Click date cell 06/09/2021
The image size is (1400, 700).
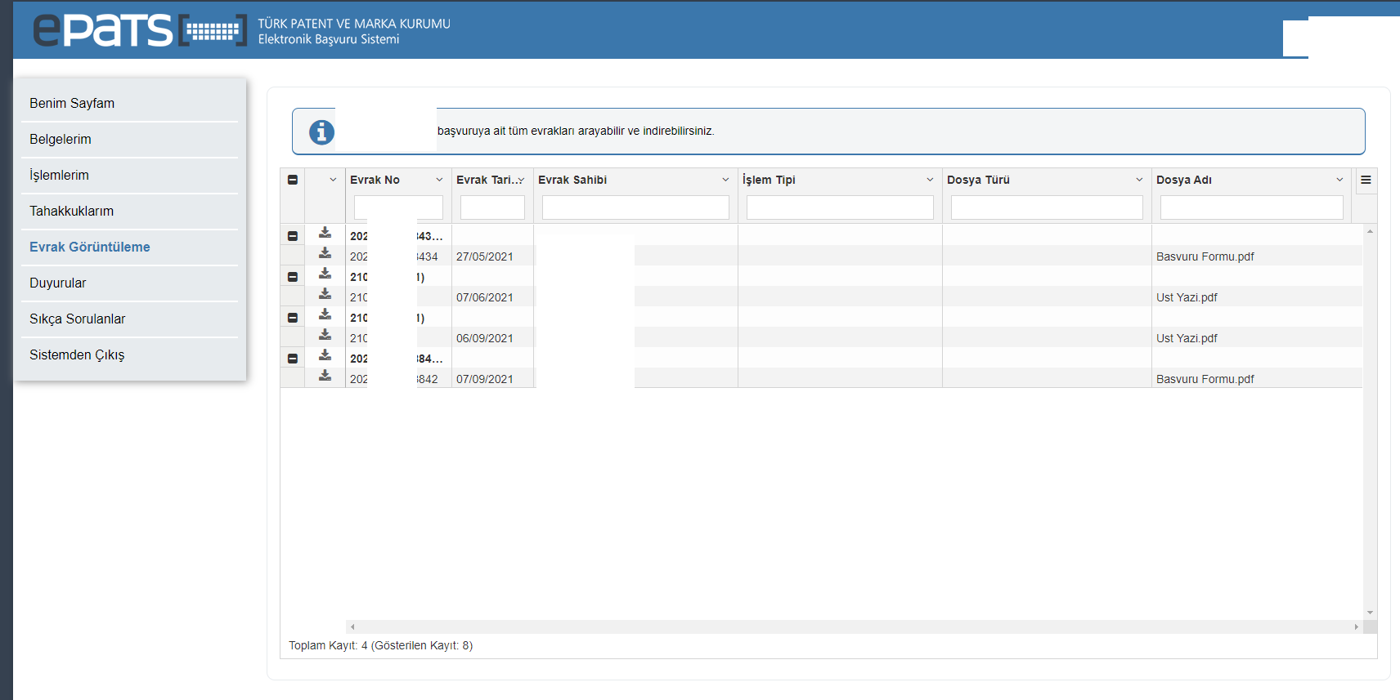(485, 338)
